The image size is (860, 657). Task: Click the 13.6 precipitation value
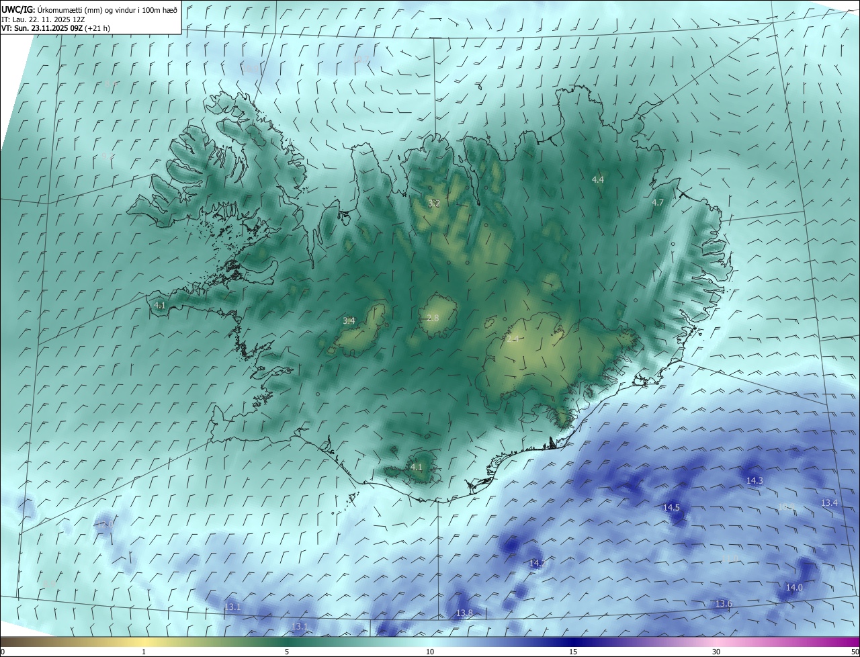(724, 603)
